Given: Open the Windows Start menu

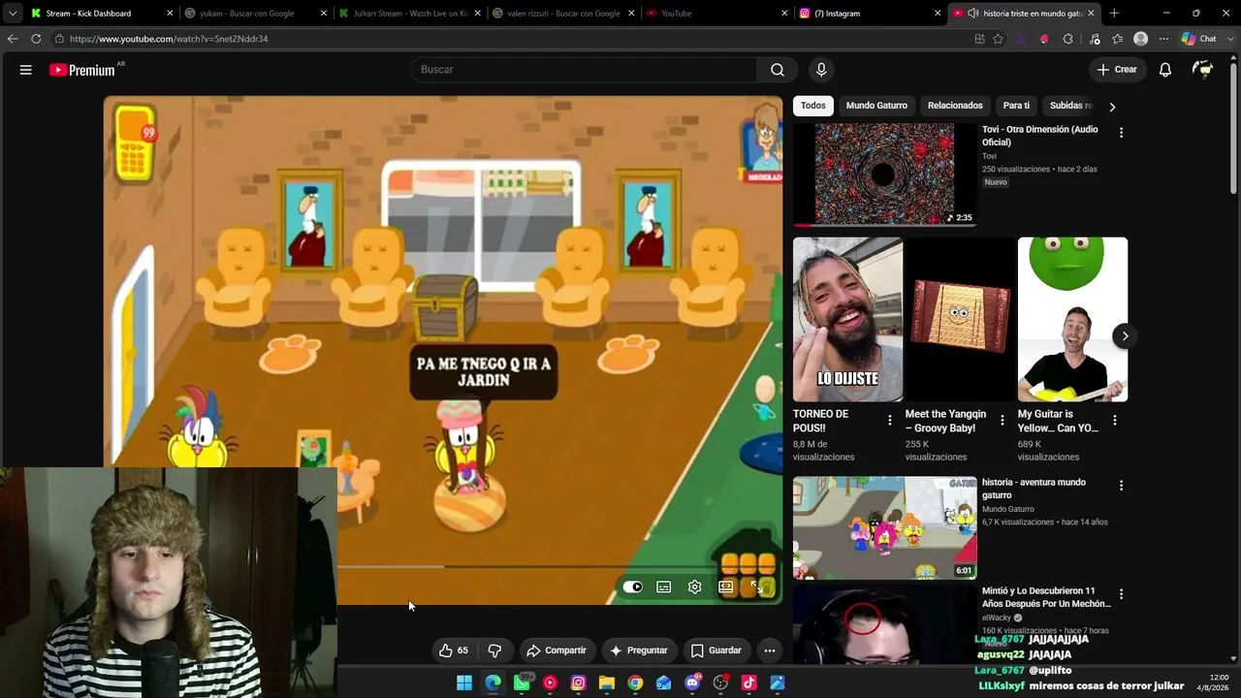Looking at the screenshot, I should (x=464, y=682).
